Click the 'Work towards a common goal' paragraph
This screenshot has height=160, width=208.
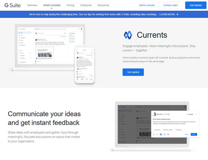(x=161, y=59)
